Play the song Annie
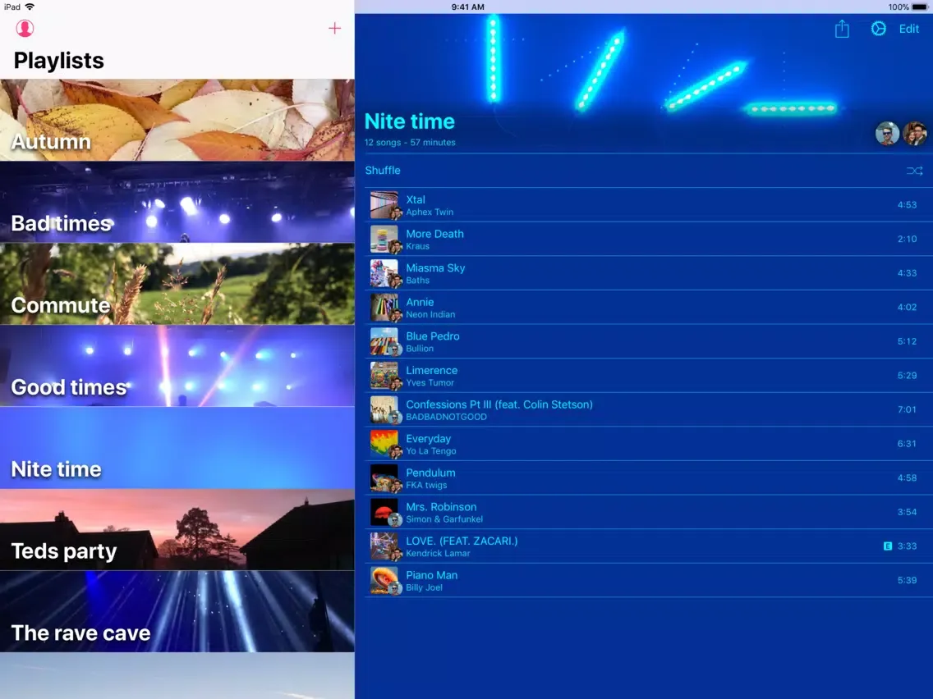Image resolution: width=933 pixels, height=699 pixels. click(x=649, y=308)
